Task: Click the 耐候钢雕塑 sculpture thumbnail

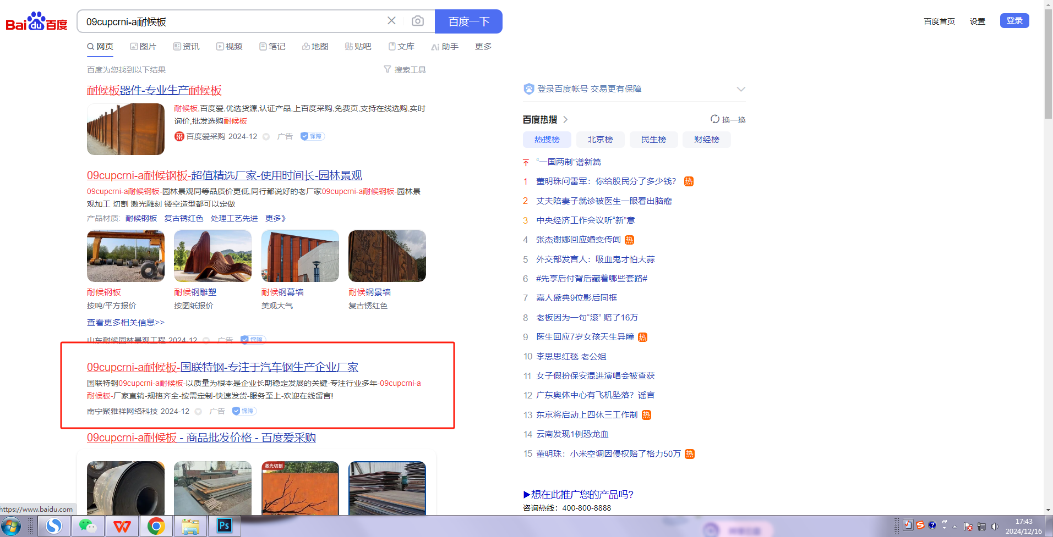Action: [212, 256]
